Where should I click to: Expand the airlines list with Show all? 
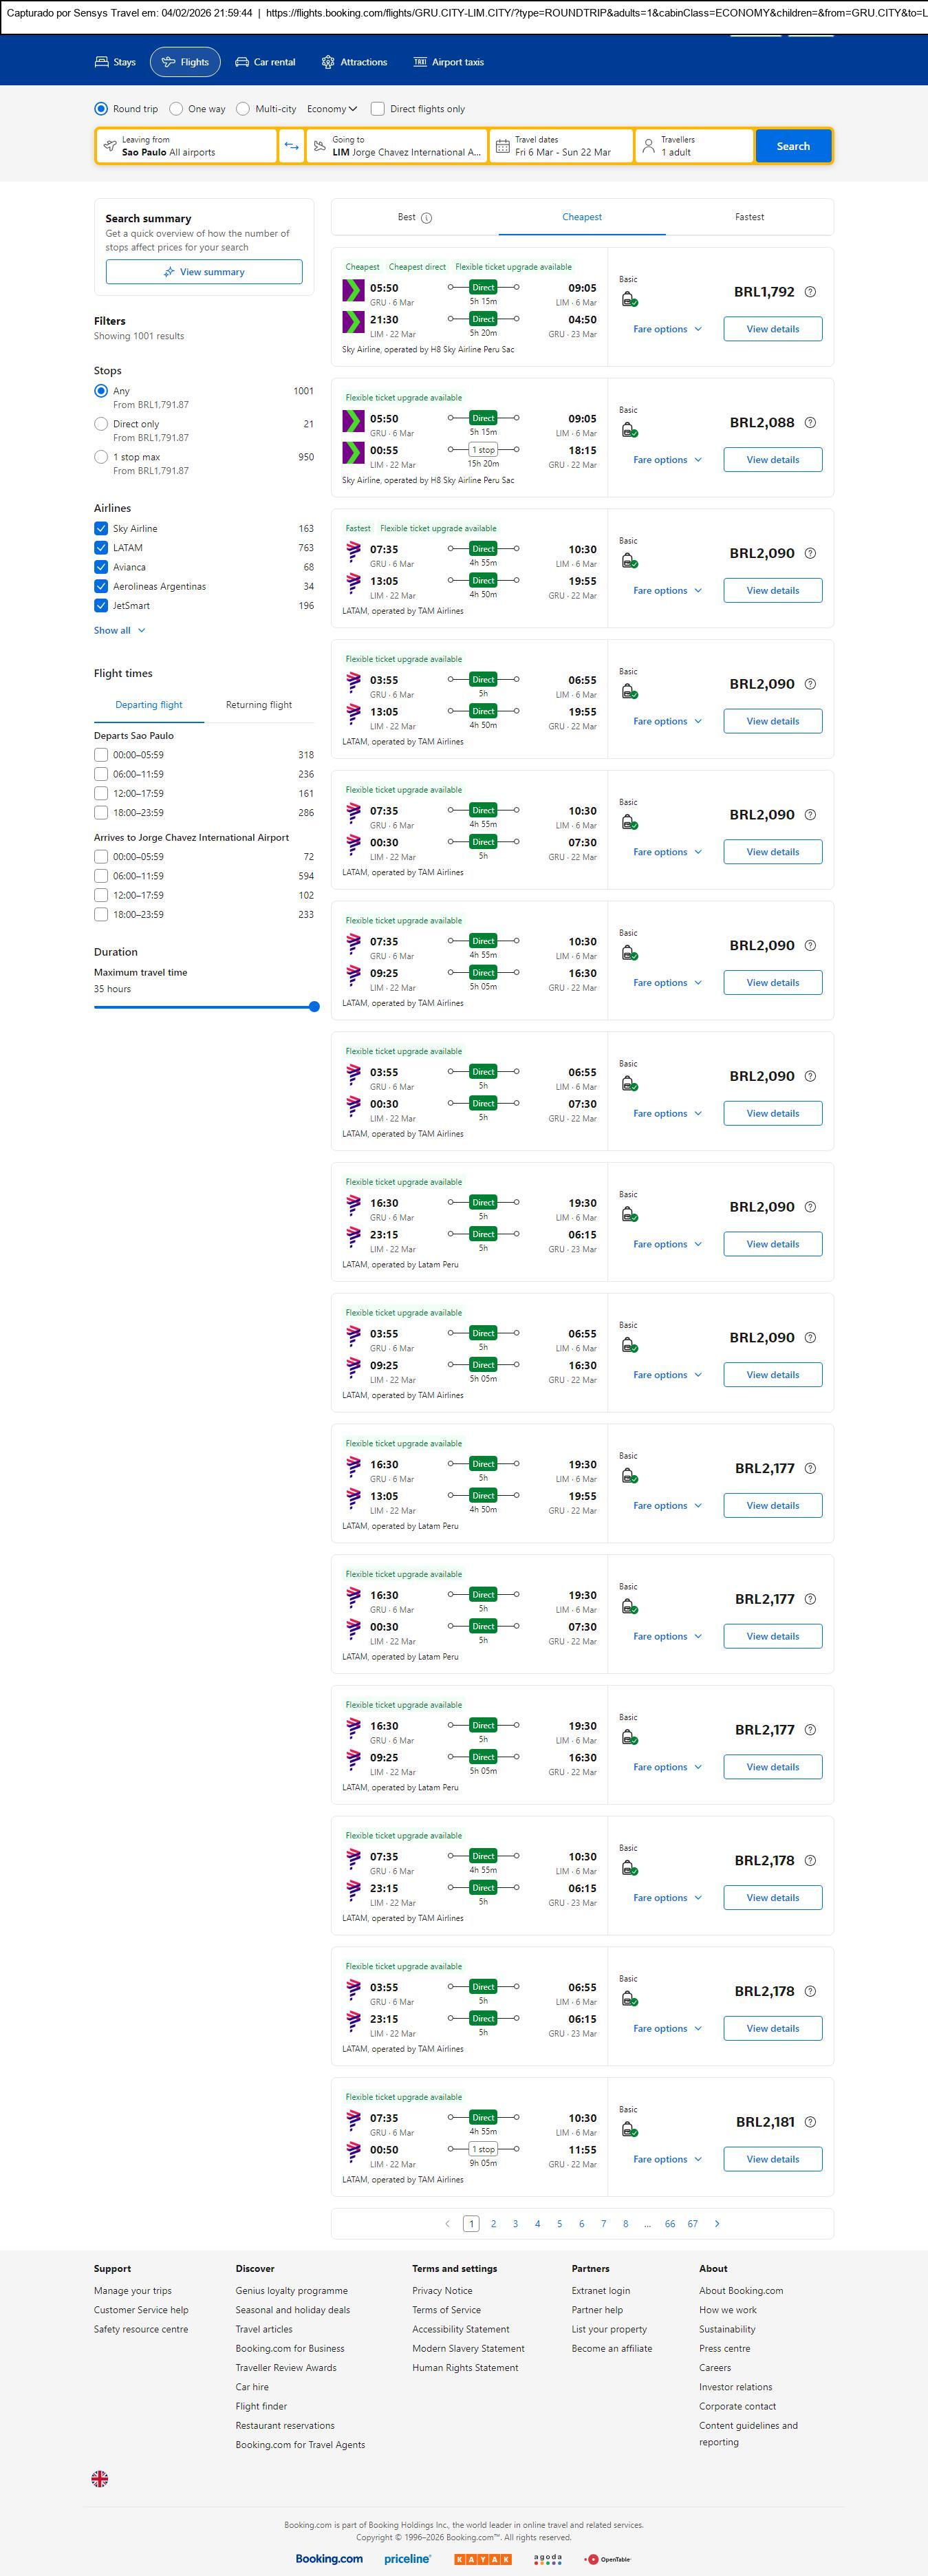[119, 631]
